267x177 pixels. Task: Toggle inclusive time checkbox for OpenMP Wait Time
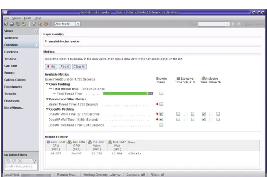point(204,119)
